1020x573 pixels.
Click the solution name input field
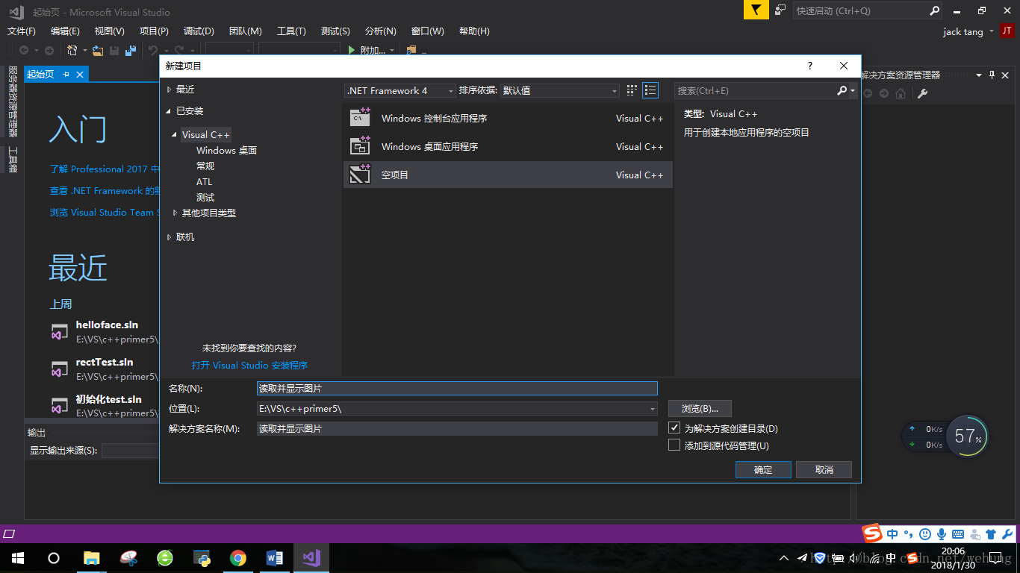pyautogui.click(x=457, y=428)
